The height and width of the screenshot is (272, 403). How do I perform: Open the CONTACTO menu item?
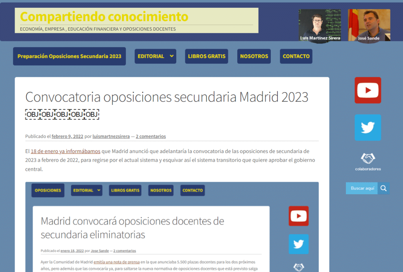296,56
